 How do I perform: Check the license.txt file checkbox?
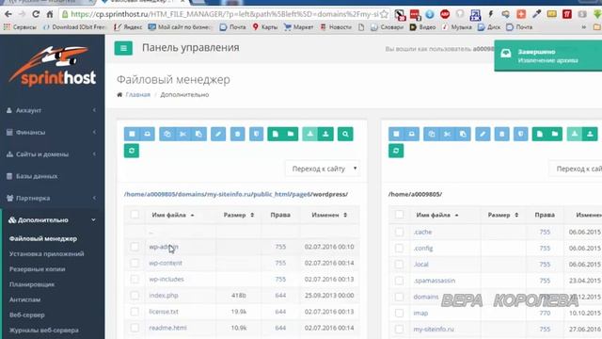pyautogui.click(x=135, y=312)
